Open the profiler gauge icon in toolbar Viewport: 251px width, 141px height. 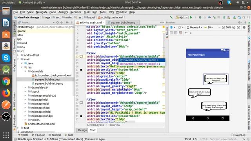point(209,17)
